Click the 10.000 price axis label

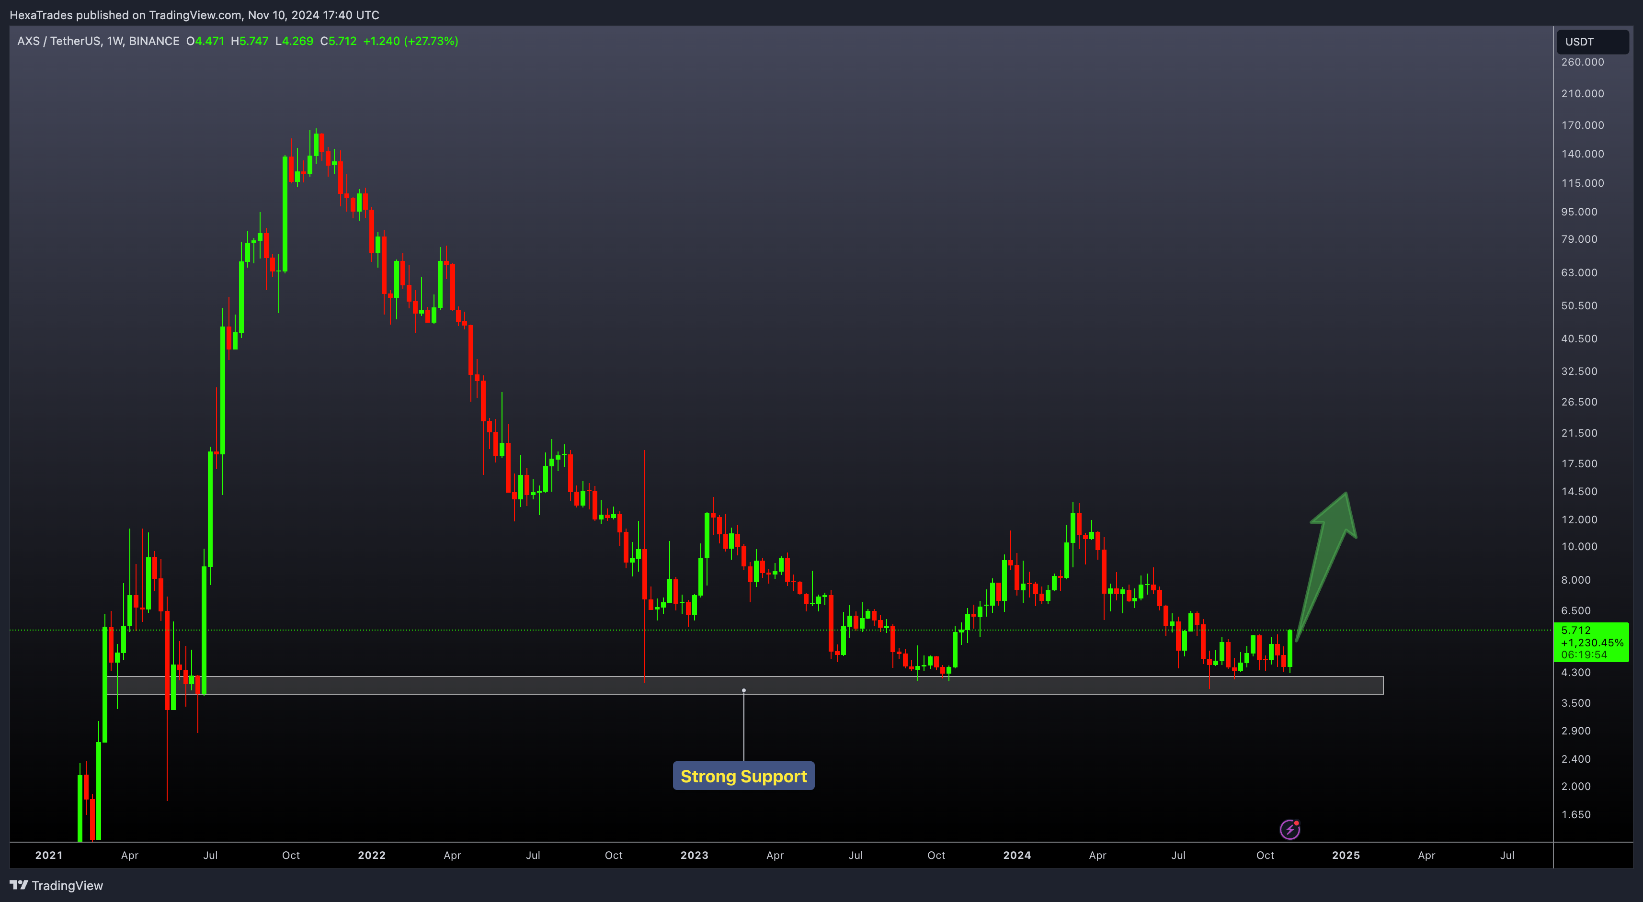tap(1579, 546)
